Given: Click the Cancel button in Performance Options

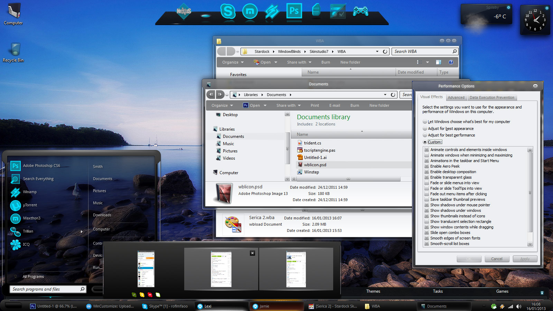Looking at the screenshot, I should (497, 259).
